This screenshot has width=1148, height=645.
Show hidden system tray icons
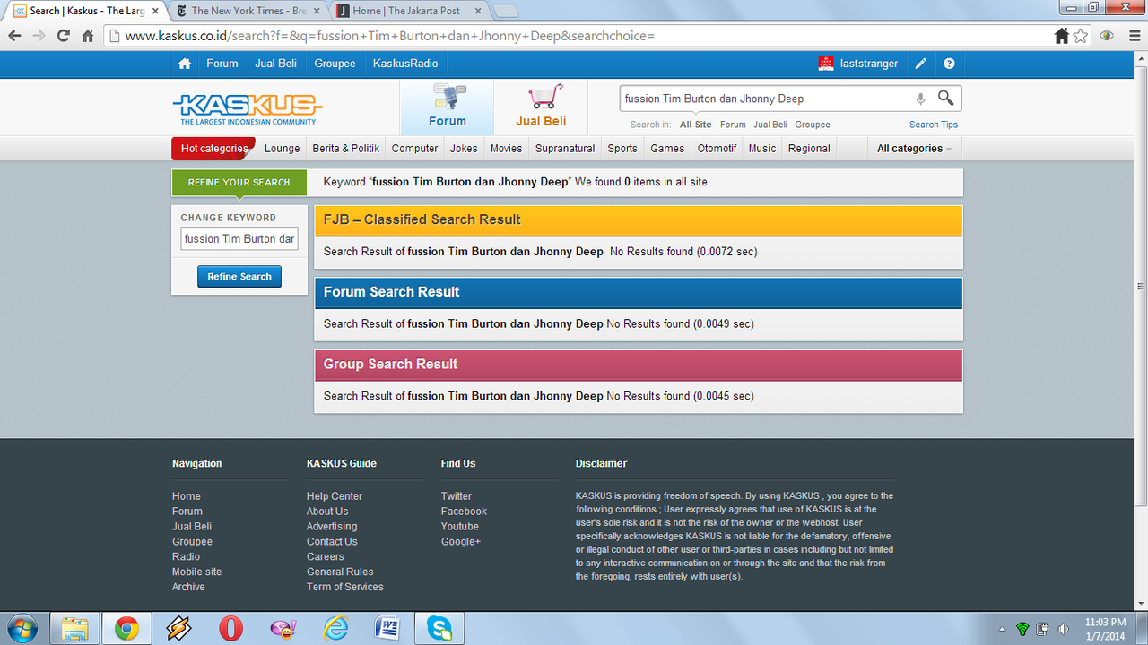(x=1002, y=629)
